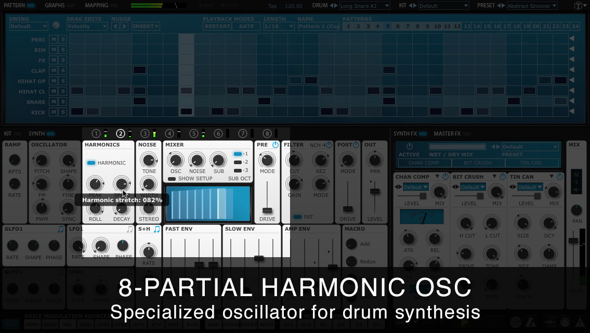This screenshot has width=590, height=333.
Task: Open the PRESET Abstract Groover dropdown
Action: coord(532,6)
